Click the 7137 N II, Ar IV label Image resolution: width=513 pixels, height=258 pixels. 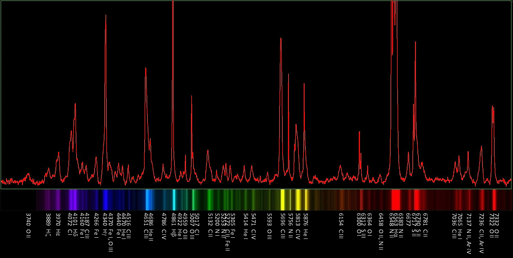(x=469, y=233)
